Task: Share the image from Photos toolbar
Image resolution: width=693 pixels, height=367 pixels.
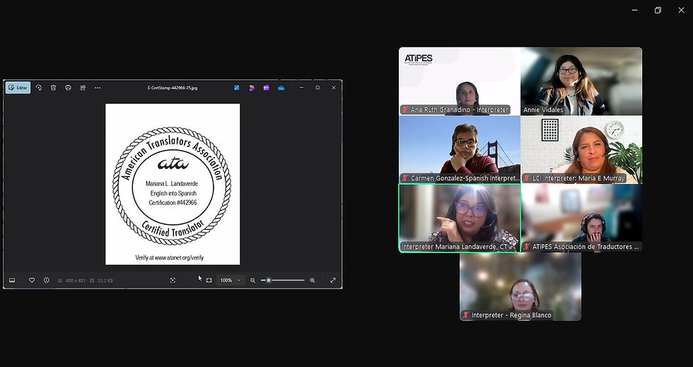Action: pyautogui.click(x=83, y=88)
